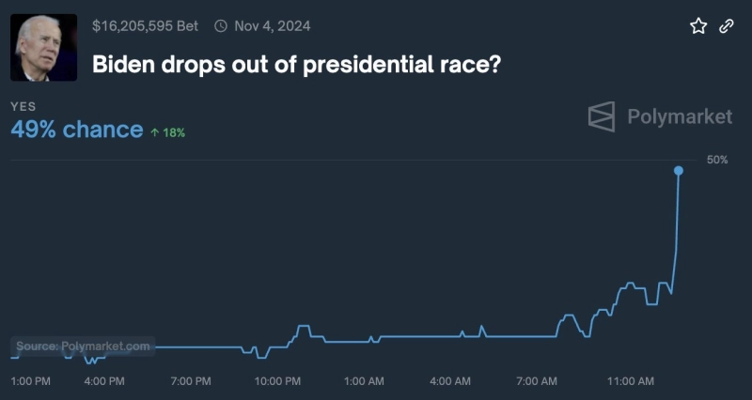Click the Polymarket logo icon
Image resolution: width=752 pixels, height=400 pixels.
tap(602, 116)
